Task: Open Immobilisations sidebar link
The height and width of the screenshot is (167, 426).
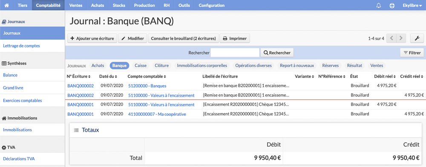Action: (32, 130)
